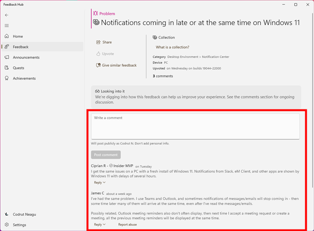Screen dimensions: 314x231
Task: Click the Insider MVP badge icon
Action: point(111,166)
